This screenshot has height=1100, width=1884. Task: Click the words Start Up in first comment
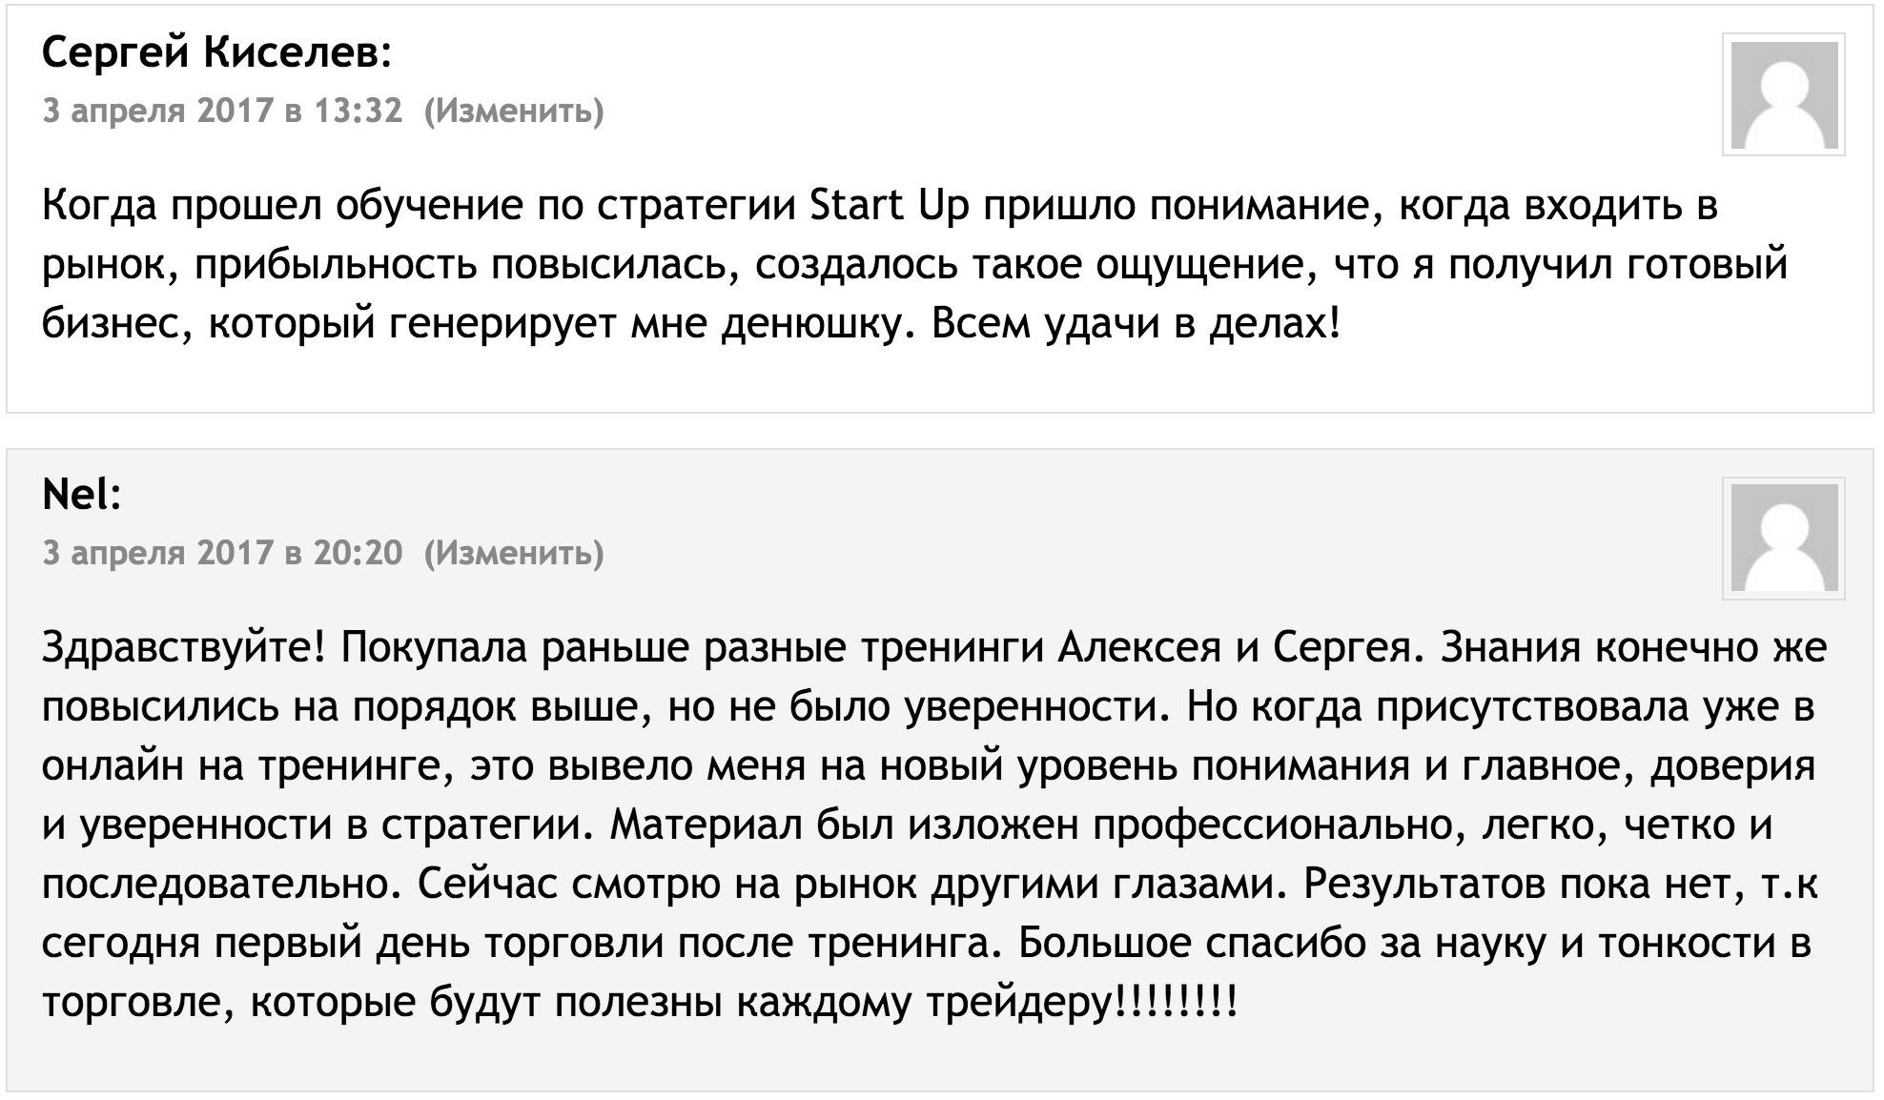(889, 207)
